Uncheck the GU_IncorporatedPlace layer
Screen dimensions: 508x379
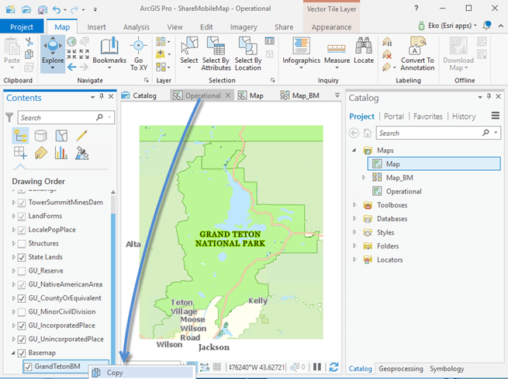(x=22, y=325)
